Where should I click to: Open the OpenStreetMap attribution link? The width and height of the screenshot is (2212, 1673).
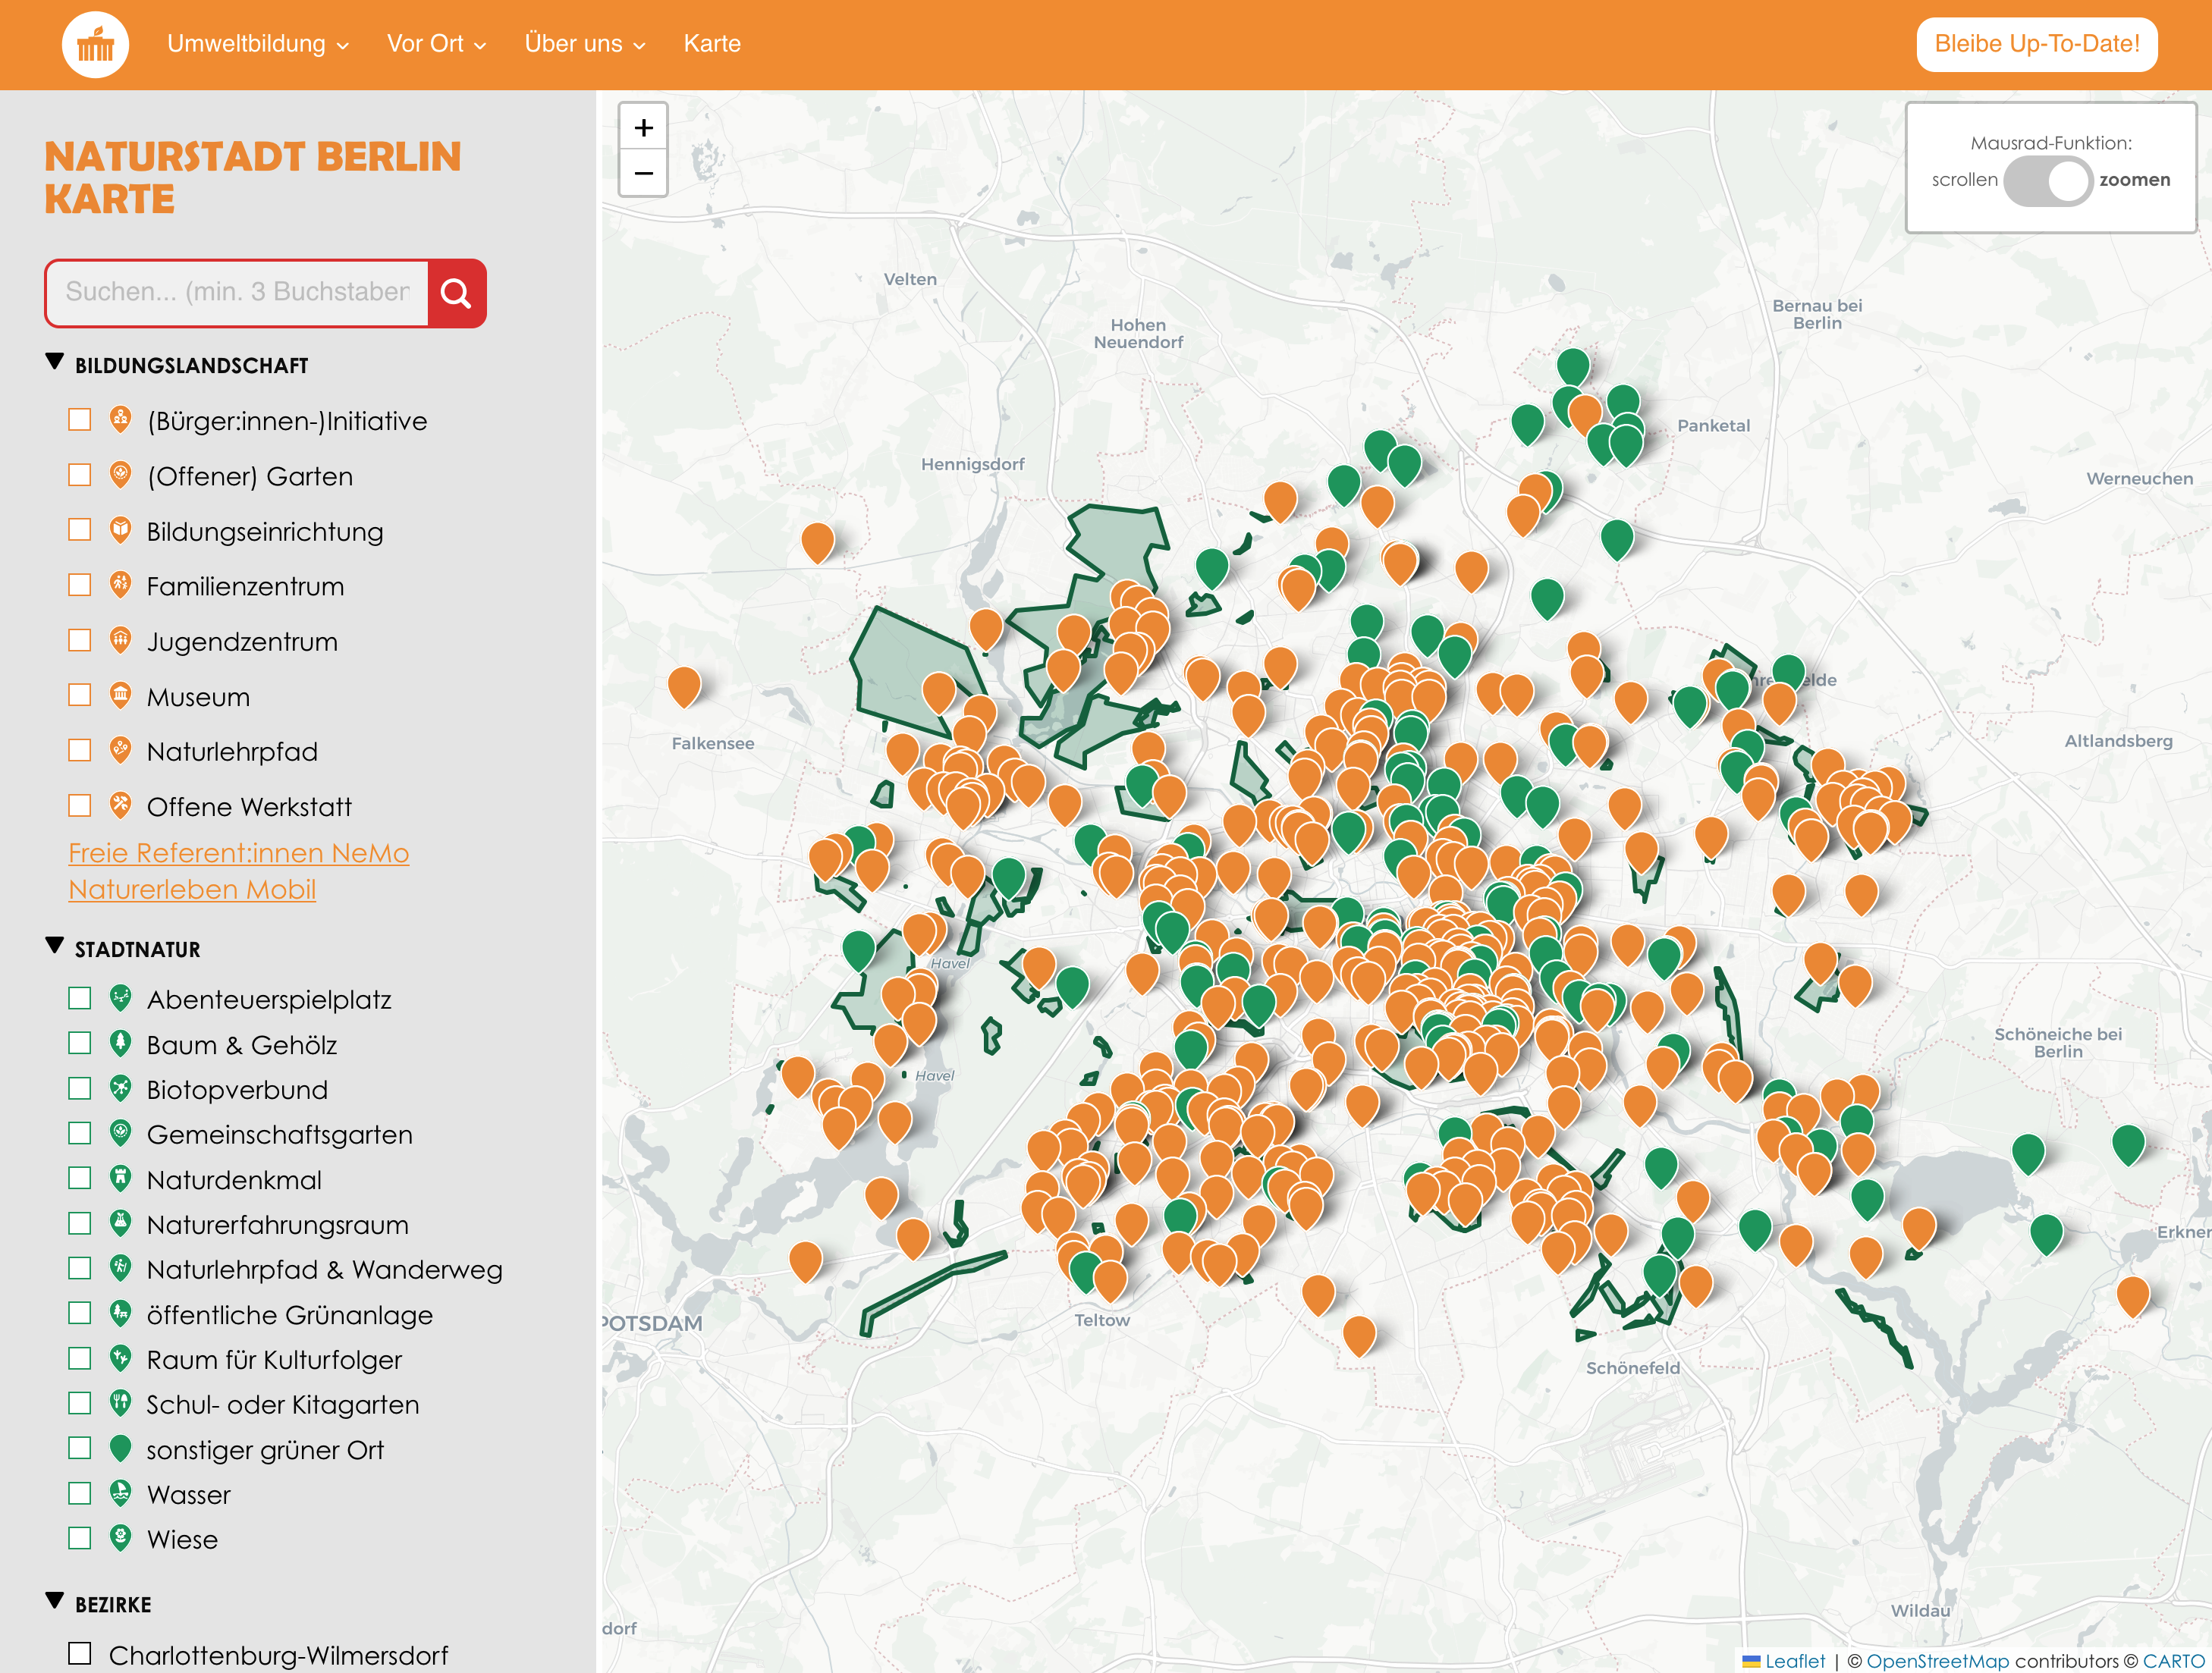point(1937,1661)
